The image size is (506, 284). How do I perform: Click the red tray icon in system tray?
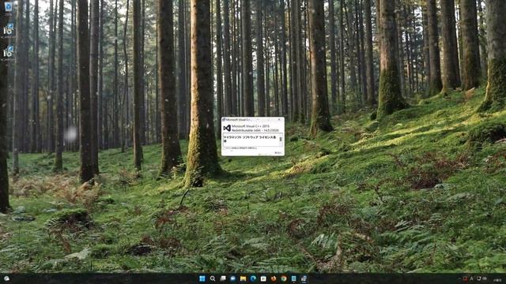[465, 278]
